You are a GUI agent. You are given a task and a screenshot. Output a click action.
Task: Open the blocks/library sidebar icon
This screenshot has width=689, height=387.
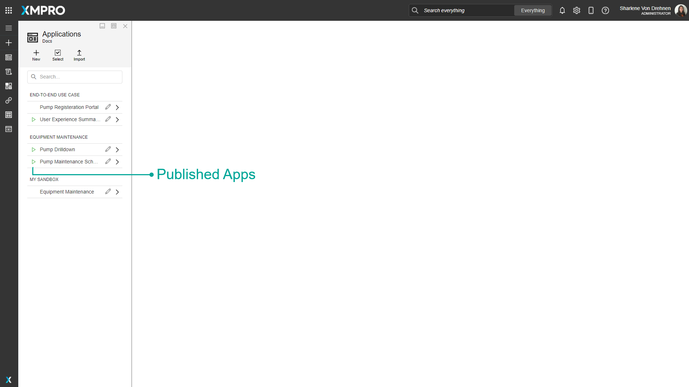point(9,86)
